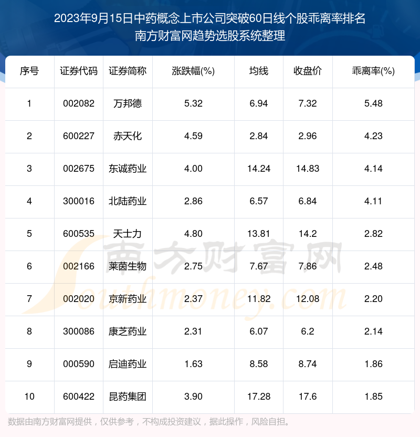Click 启迪药业 closing price 8.74
This screenshot has height=437, width=420.
308,364
